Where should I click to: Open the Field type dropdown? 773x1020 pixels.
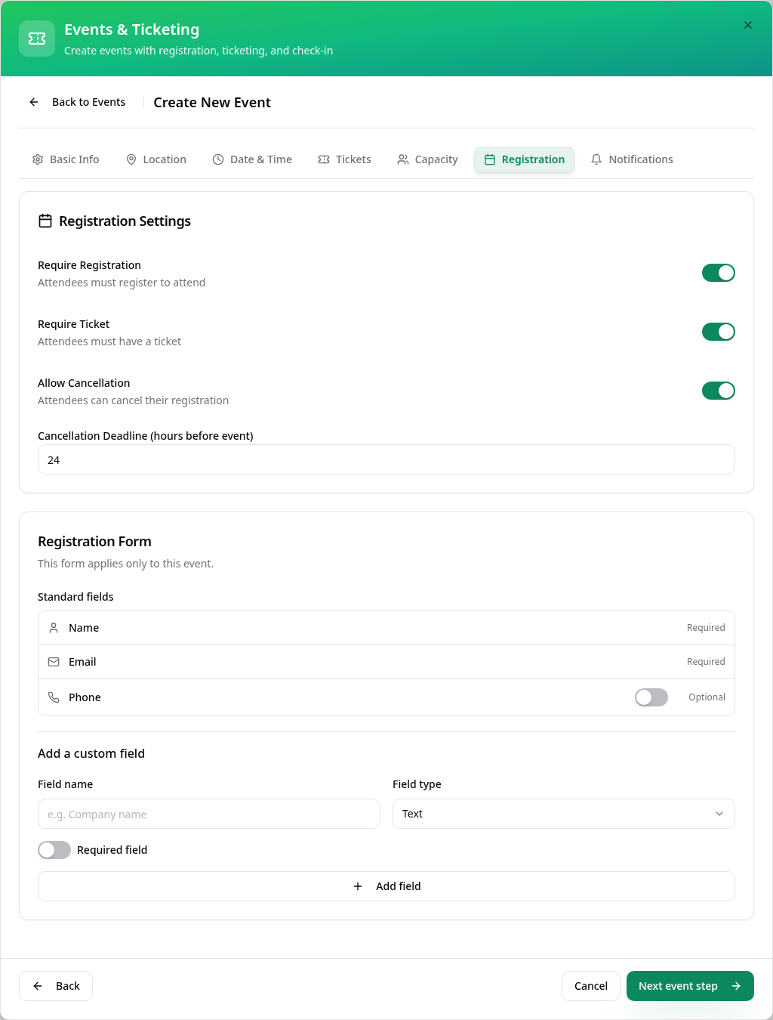tap(564, 814)
